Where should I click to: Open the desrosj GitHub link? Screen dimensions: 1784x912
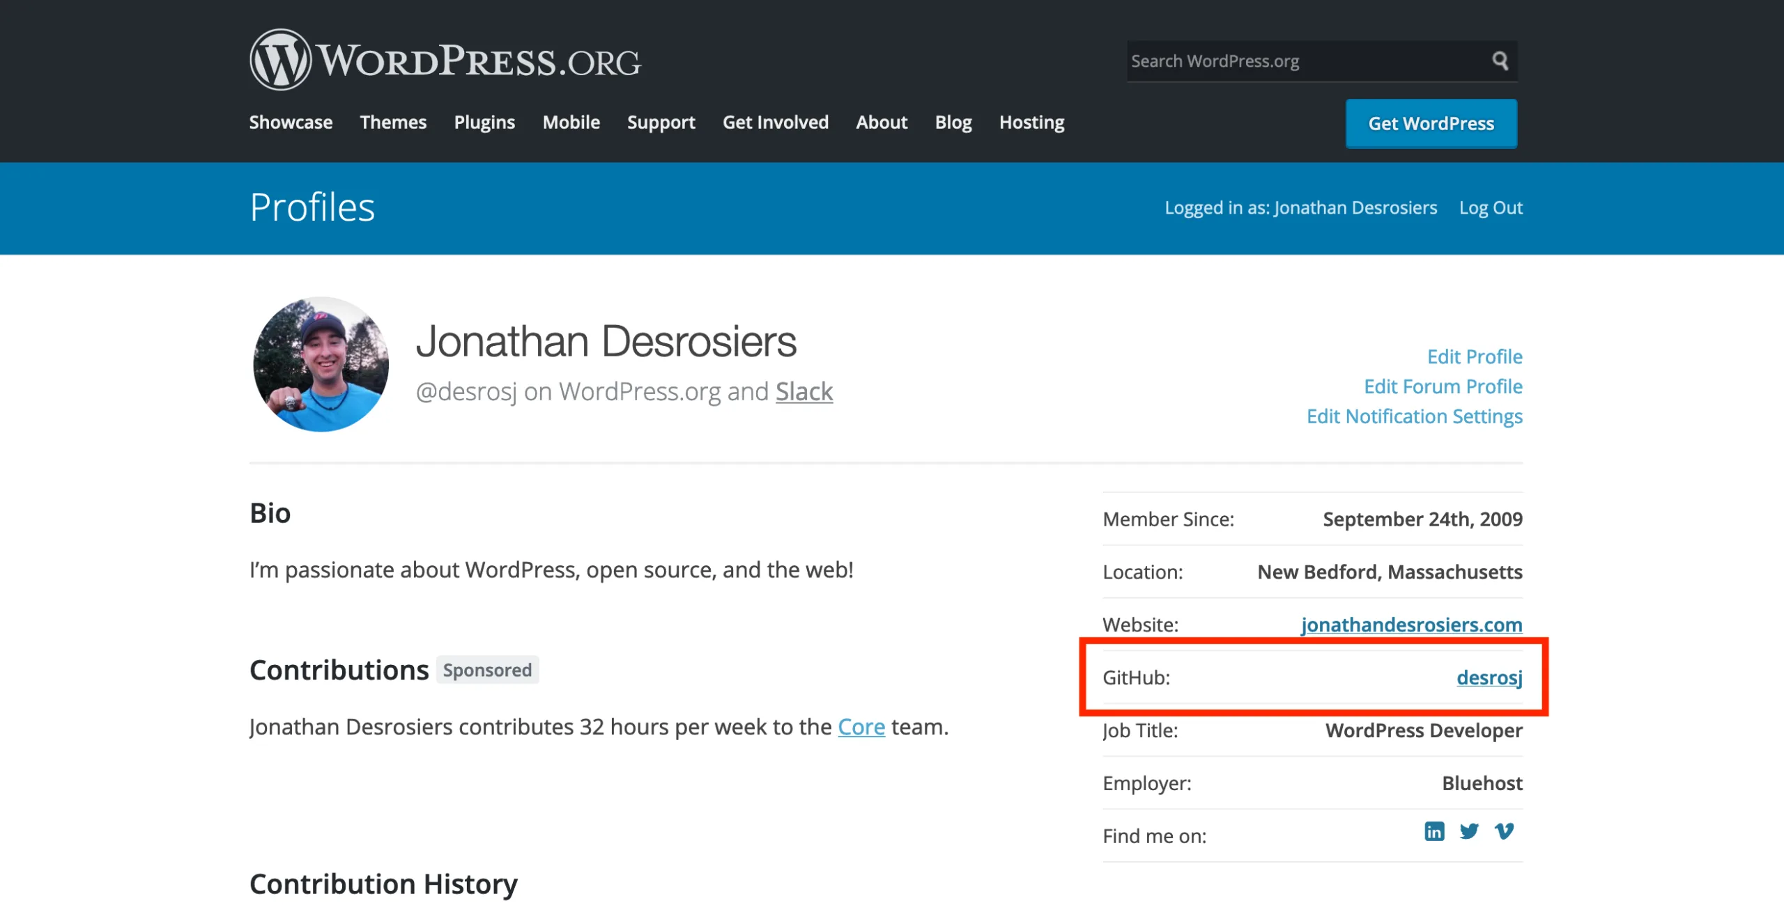coord(1489,677)
